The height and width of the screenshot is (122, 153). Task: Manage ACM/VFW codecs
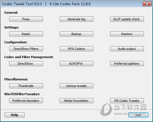[76, 64]
